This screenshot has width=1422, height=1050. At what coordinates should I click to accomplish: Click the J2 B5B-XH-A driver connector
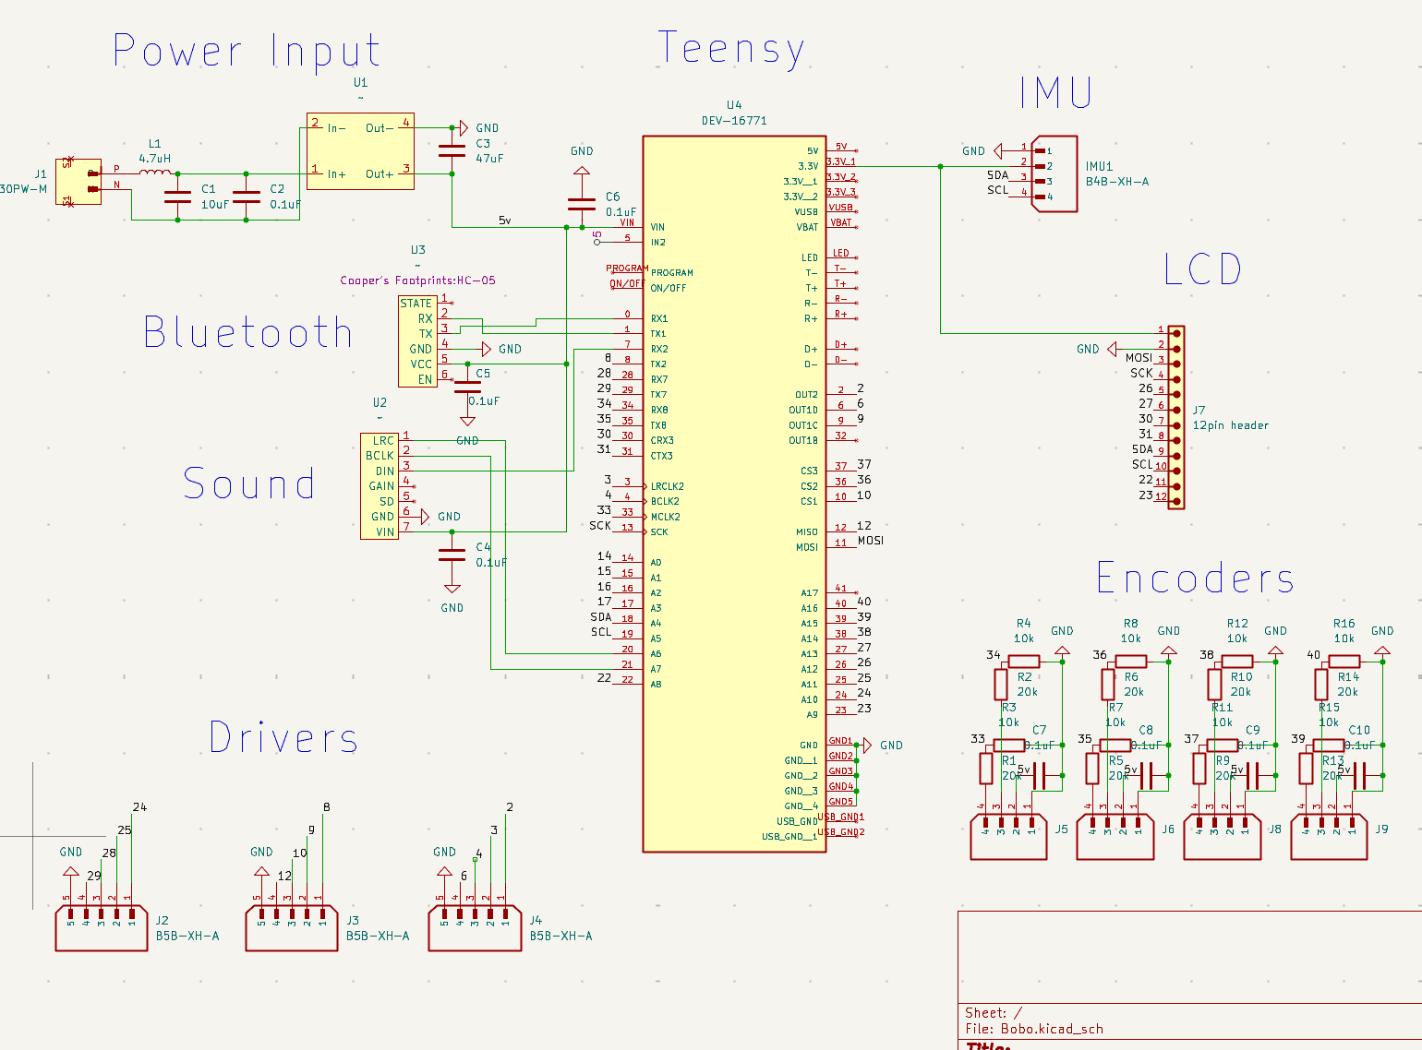pos(101,927)
